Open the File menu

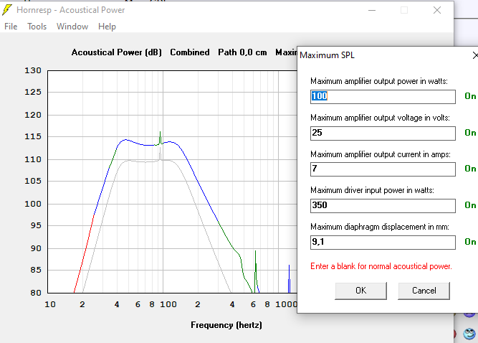click(x=11, y=27)
